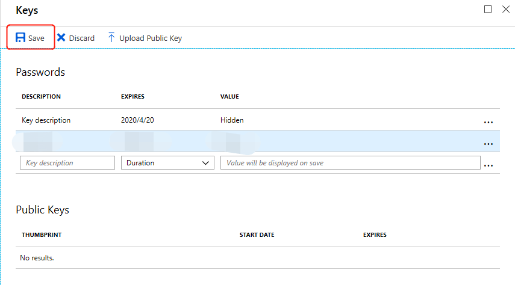Viewport: 515px width, 285px height.
Task: Open ellipsis menu for new key row
Action: point(488,164)
